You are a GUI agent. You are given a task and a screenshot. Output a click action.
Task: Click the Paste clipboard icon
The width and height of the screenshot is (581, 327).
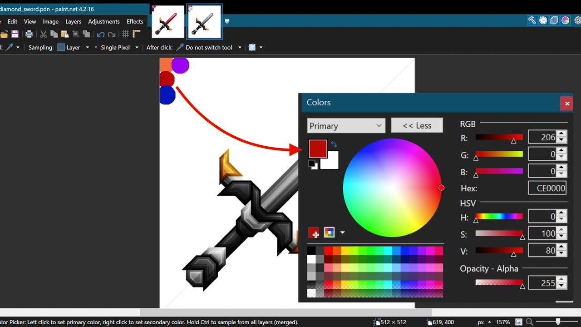pyautogui.click(x=64, y=34)
